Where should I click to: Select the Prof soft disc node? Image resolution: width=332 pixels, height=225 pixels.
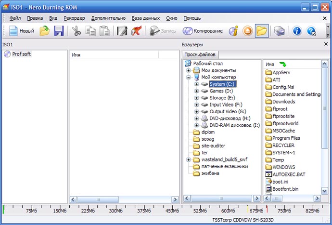point(18,54)
